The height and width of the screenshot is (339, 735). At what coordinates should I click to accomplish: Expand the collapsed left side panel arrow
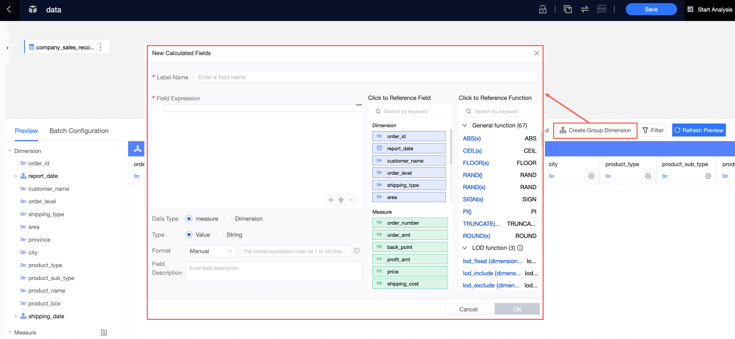coord(8,47)
